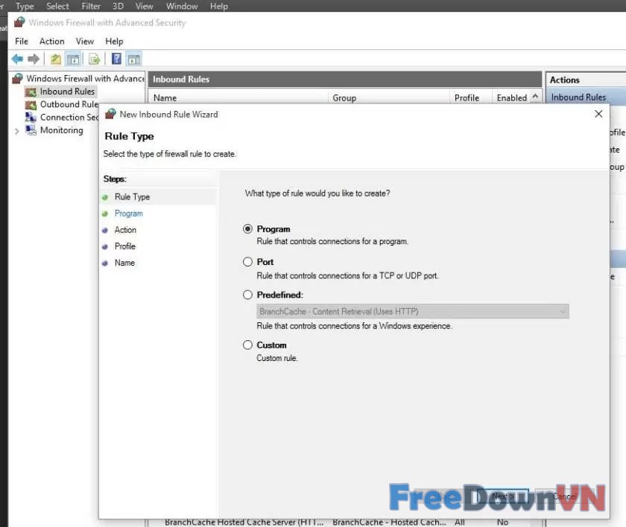The image size is (626, 527).
Task: Open the BranchCache predefined rule dropdown
Action: pyautogui.click(x=413, y=311)
